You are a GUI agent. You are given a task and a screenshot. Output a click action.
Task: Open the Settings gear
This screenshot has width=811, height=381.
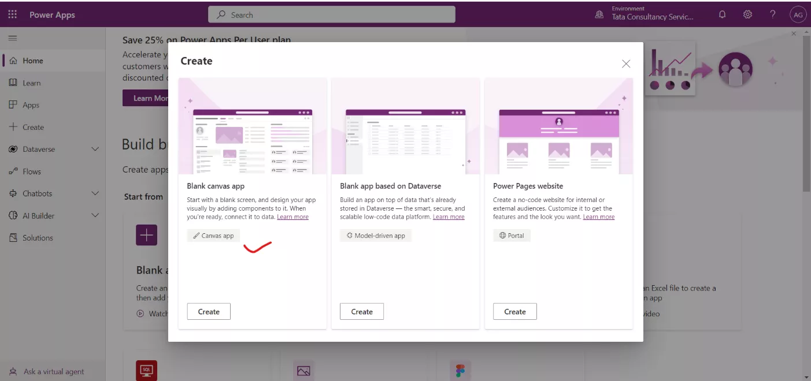[747, 14]
